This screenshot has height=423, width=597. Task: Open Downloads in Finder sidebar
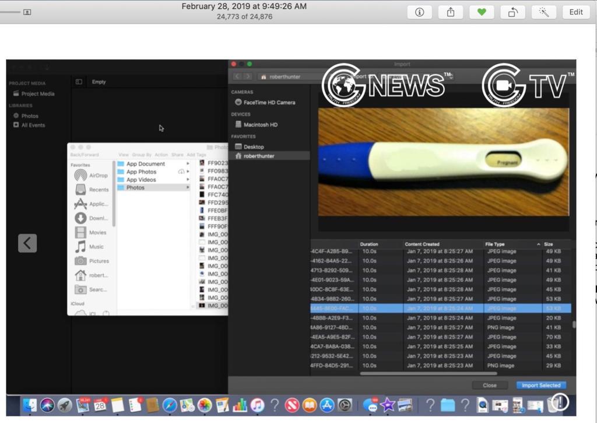tap(92, 218)
